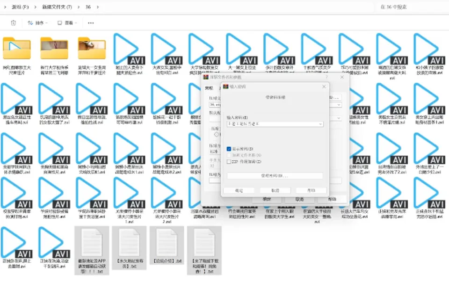This screenshot has width=449, height=289.
Task: Expand chevron between 新建文件夹 (7) and 36
Action: point(79,7)
